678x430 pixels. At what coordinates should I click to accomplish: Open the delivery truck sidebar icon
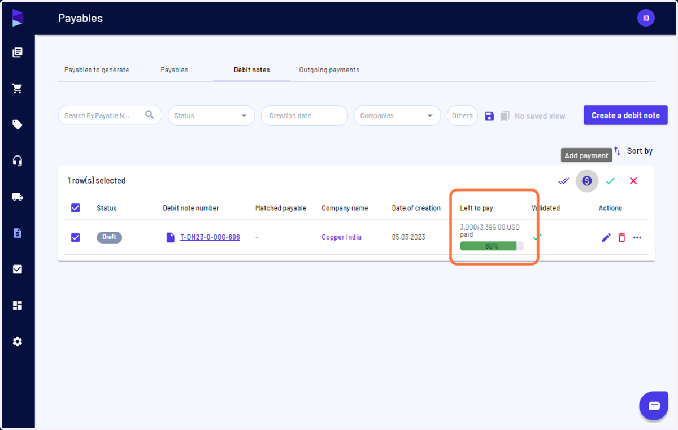click(18, 197)
